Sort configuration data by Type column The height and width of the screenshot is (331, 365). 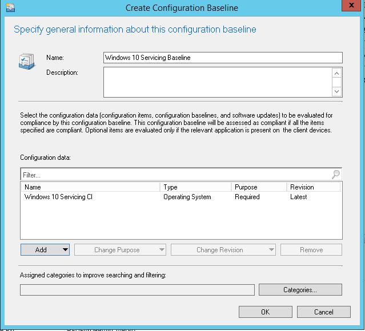pyautogui.click(x=195, y=187)
